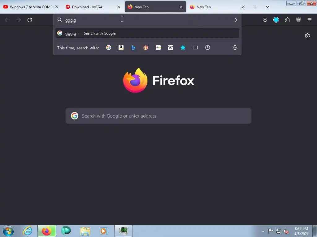This screenshot has width=317, height=237.
Task: Open the Firefox account blue circle icon
Action: [x=276, y=20]
